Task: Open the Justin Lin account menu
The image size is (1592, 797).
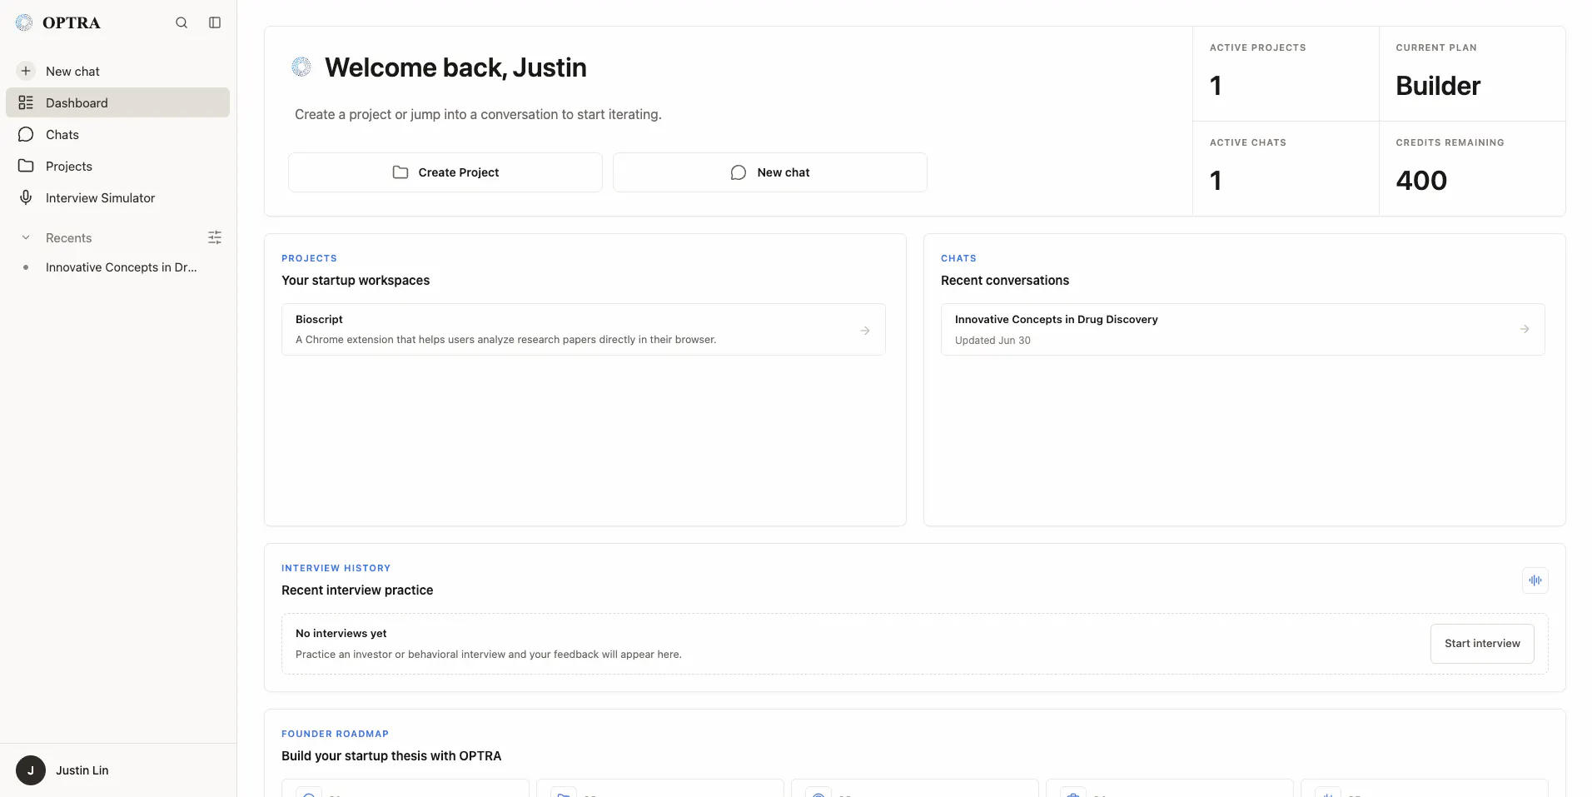Action: pyautogui.click(x=117, y=770)
